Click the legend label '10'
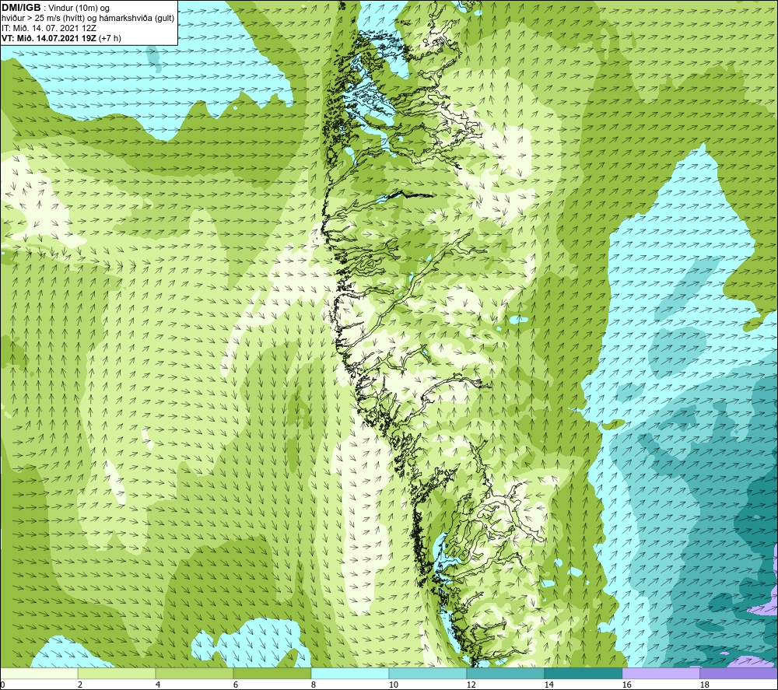Image resolution: width=778 pixels, height=690 pixels. click(394, 685)
